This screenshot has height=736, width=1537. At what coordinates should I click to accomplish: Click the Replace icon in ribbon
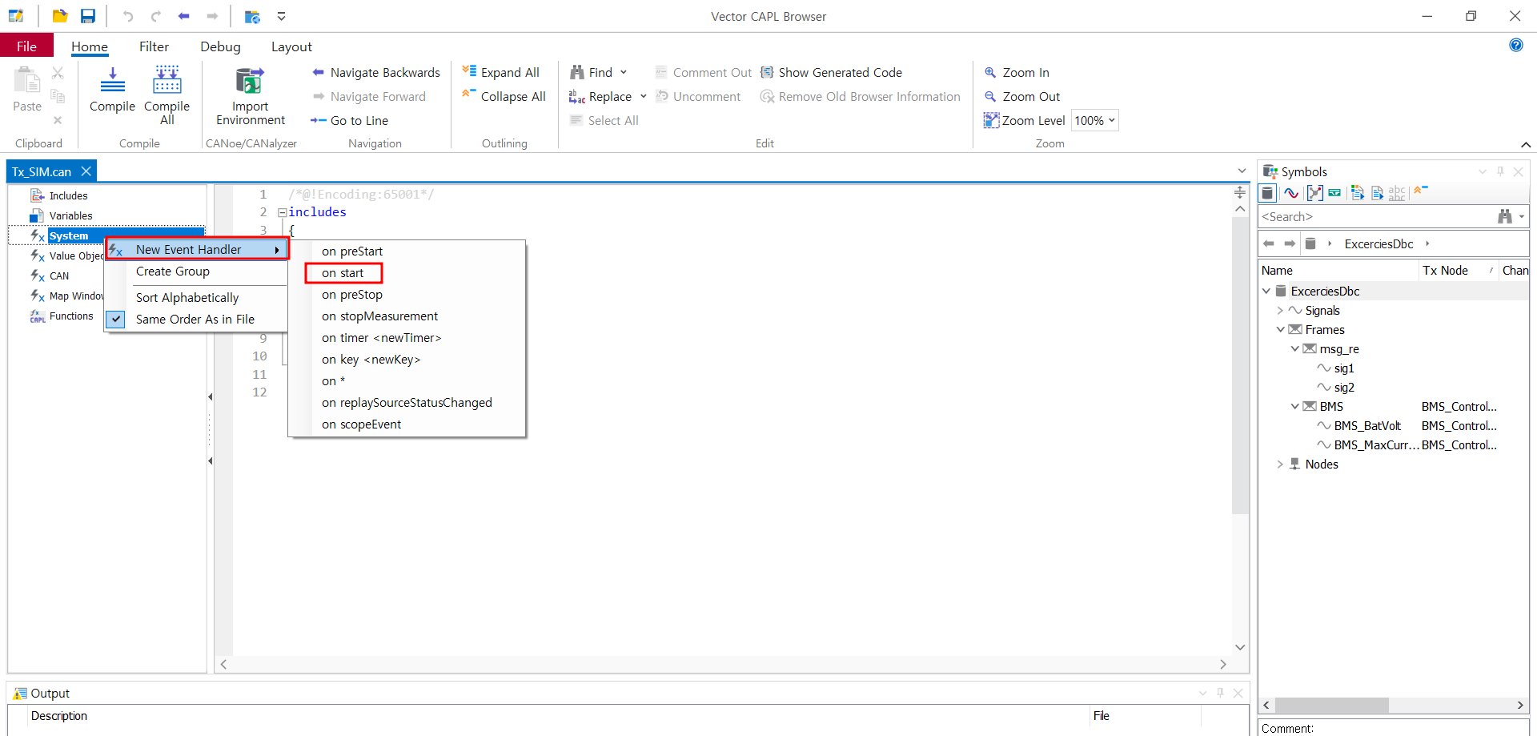577,97
